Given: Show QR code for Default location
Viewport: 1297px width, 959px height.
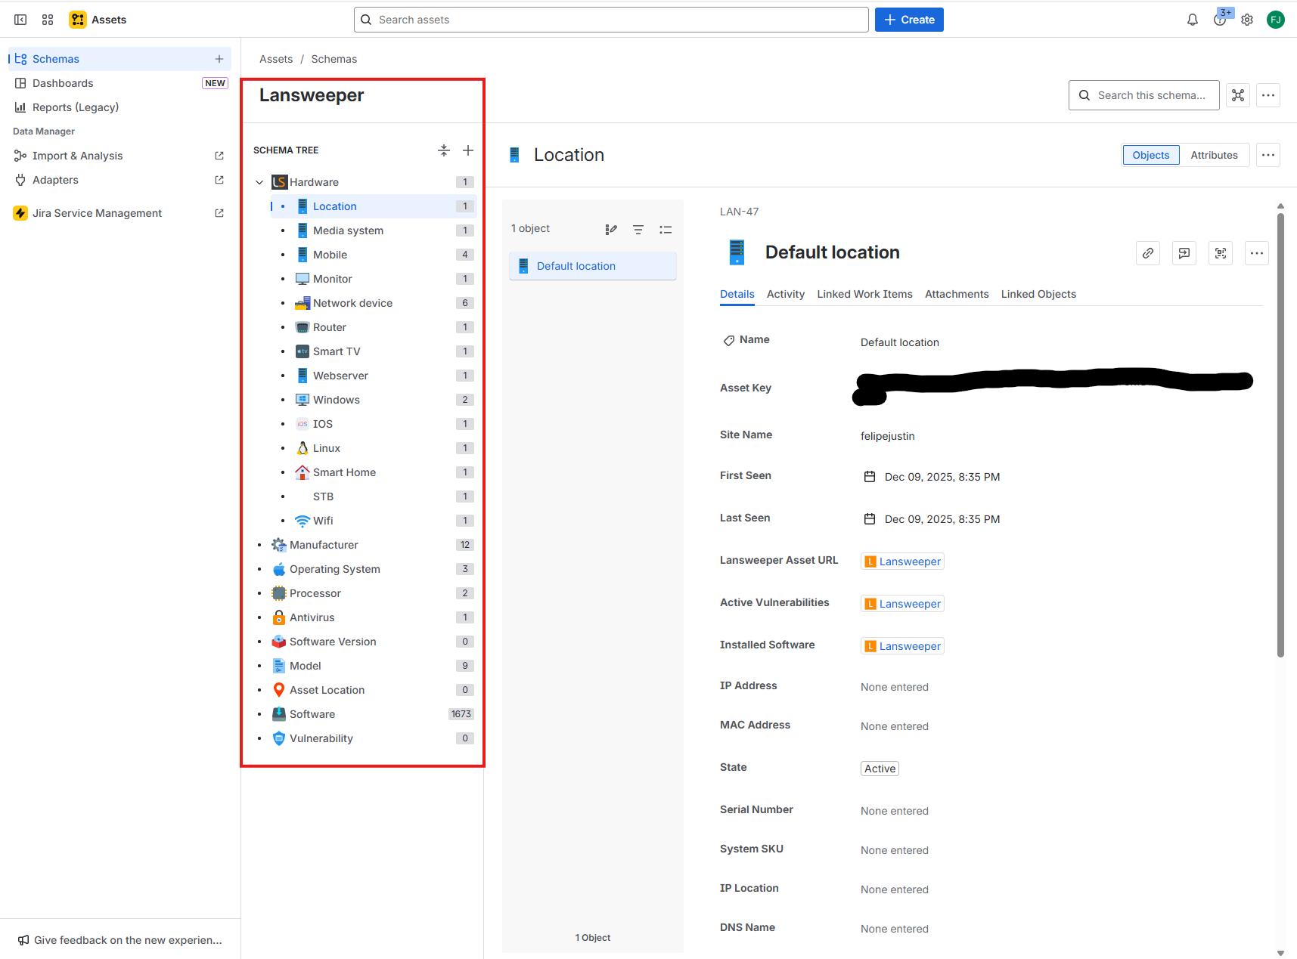Looking at the screenshot, I should point(1221,253).
